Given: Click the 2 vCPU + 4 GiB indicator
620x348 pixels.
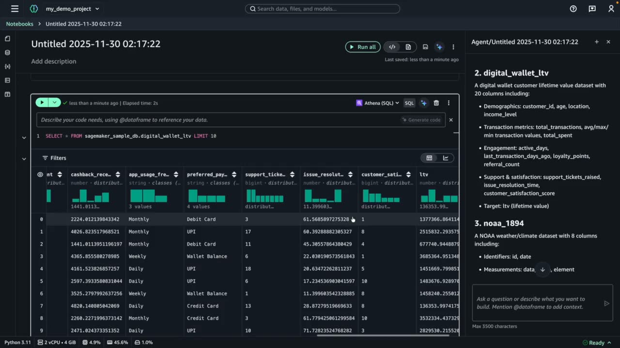Looking at the screenshot, I should [x=57, y=342].
